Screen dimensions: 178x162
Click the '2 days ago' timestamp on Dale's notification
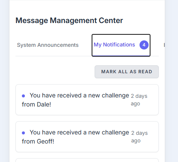pos(139,100)
